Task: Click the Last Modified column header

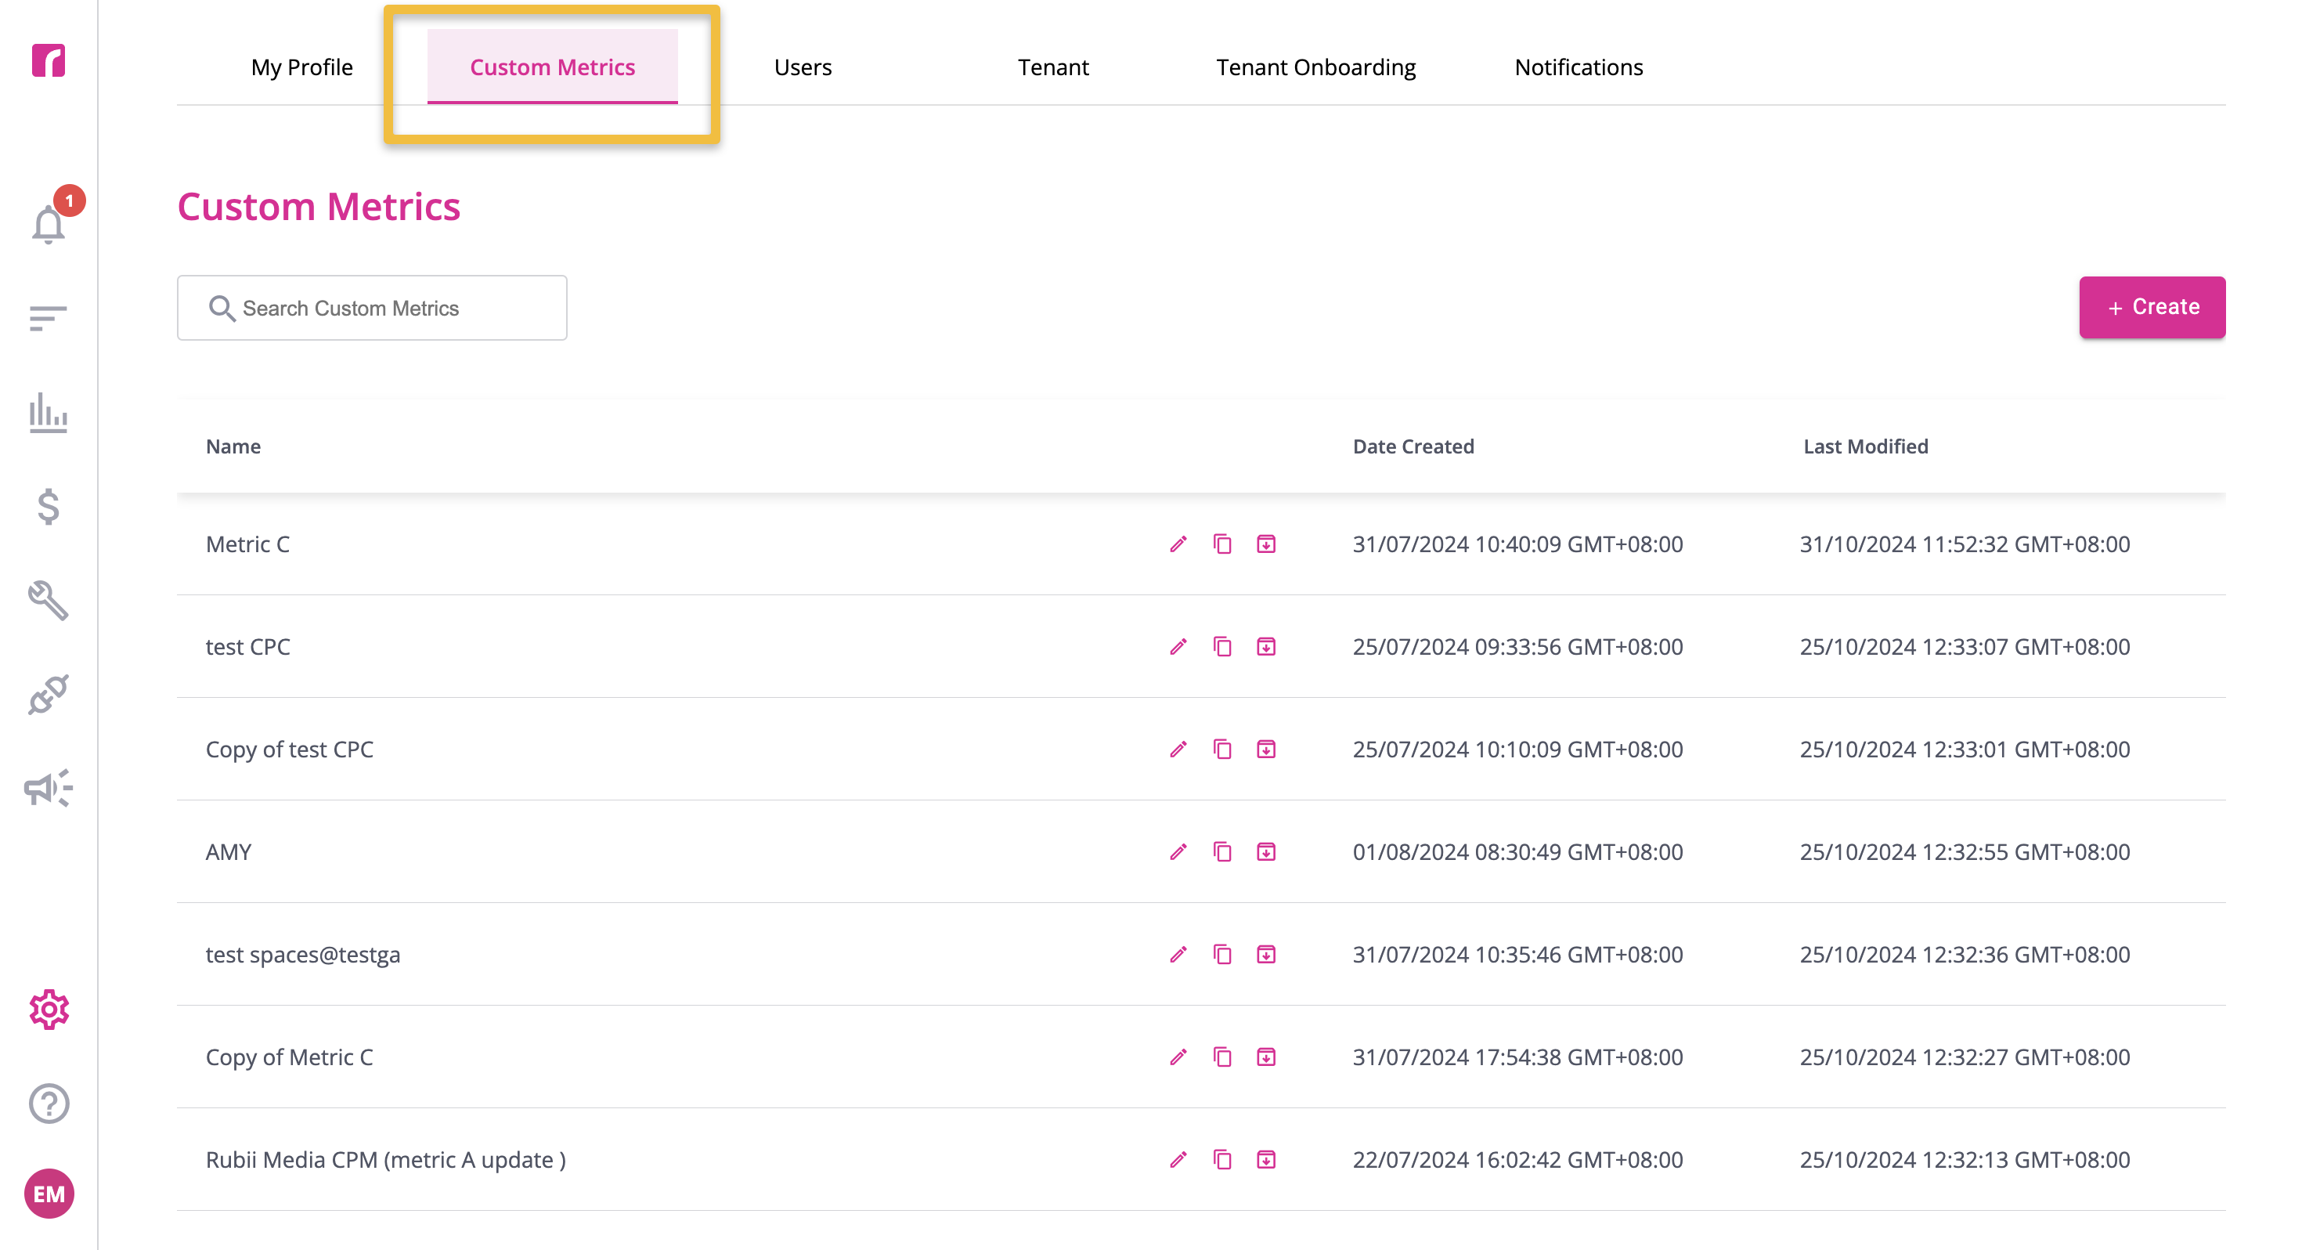Action: click(1865, 446)
